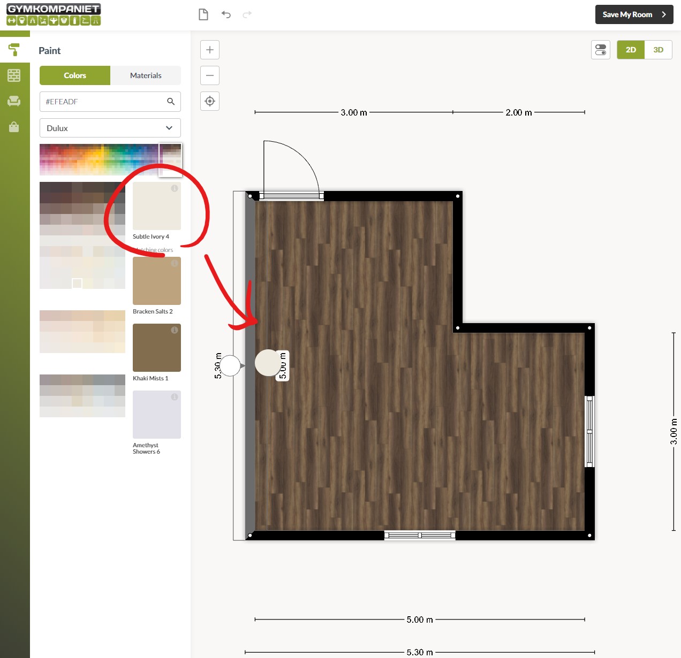Open the furniture sofa sidebar icon
681x658 pixels.
point(14,101)
